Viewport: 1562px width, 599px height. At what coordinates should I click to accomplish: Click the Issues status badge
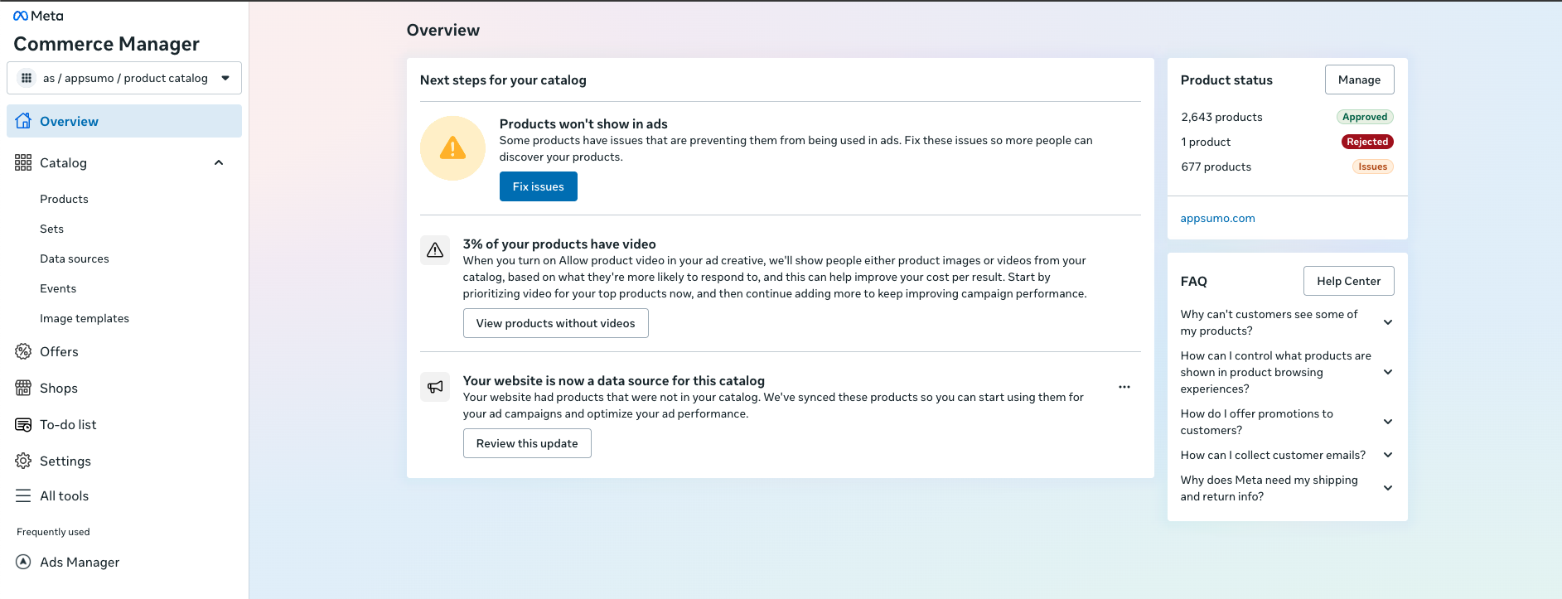(1373, 167)
